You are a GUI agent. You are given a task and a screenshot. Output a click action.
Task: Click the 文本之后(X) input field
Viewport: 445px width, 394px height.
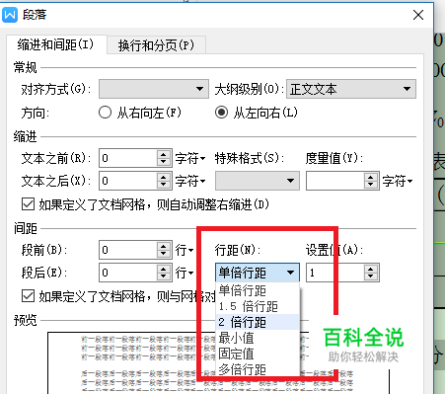coord(128,181)
